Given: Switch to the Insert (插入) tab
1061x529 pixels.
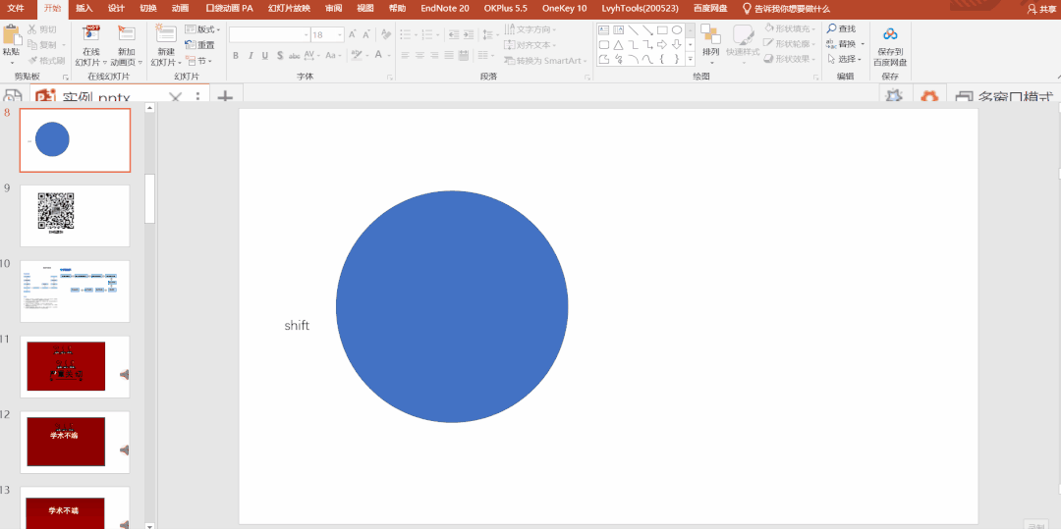Looking at the screenshot, I should (84, 8).
